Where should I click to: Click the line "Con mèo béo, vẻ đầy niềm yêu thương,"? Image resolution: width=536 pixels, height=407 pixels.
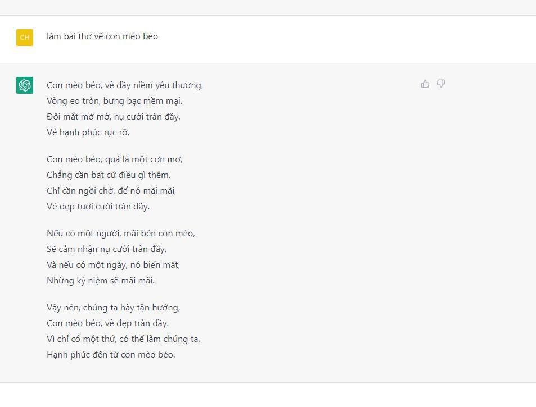click(x=125, y=85)
